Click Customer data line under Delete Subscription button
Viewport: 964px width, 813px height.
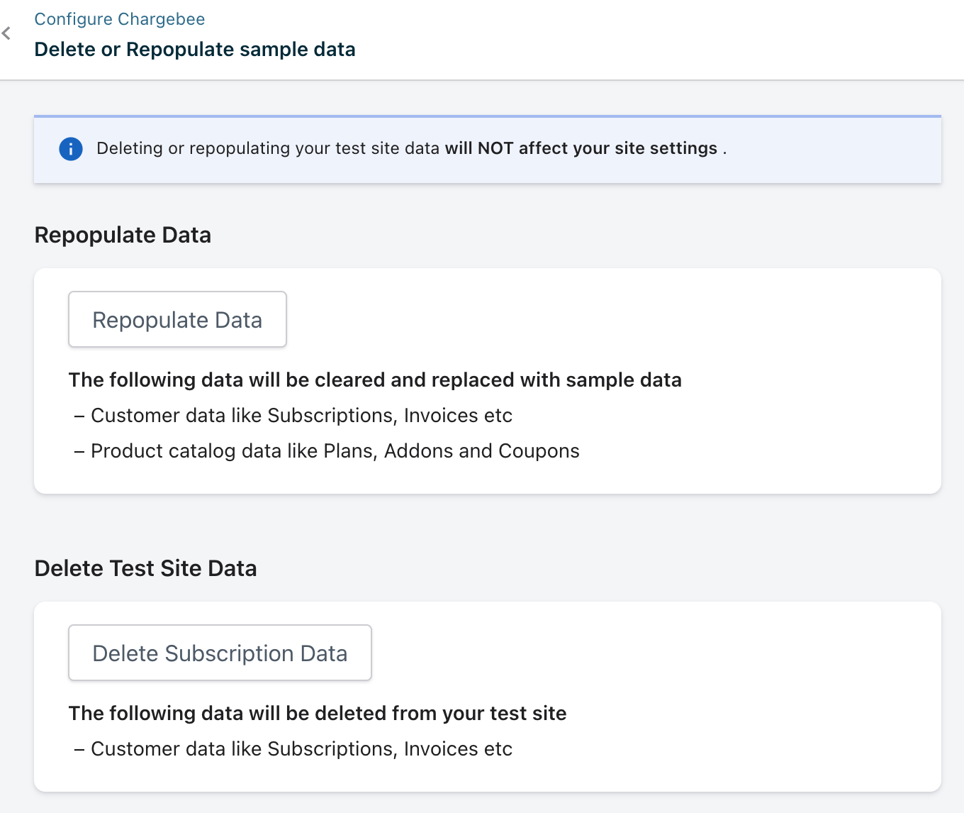[x=301, y=749]
